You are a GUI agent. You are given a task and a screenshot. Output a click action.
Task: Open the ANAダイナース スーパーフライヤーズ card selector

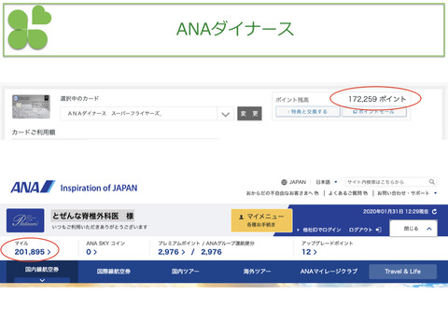click(147, 114)
